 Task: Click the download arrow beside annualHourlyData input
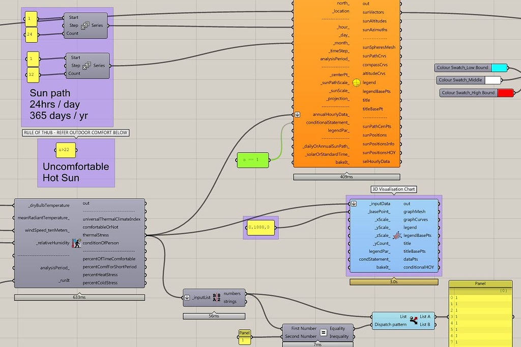pyautogui.click(x=297, y=115)
